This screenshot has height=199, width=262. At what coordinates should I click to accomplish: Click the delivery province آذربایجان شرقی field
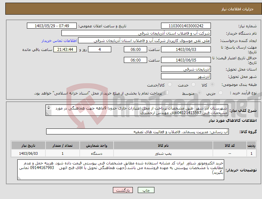186,69
